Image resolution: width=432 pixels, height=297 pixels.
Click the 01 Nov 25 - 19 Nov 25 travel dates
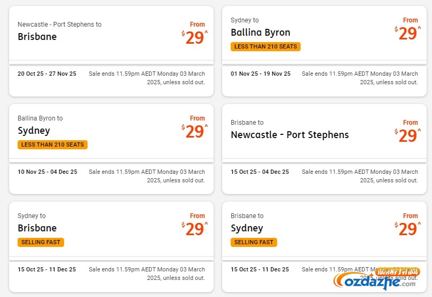261,74
